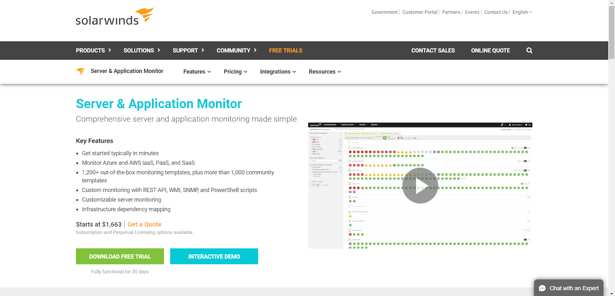
Task: Open the Chat with an Expert widget
Action: click(569, 288)
